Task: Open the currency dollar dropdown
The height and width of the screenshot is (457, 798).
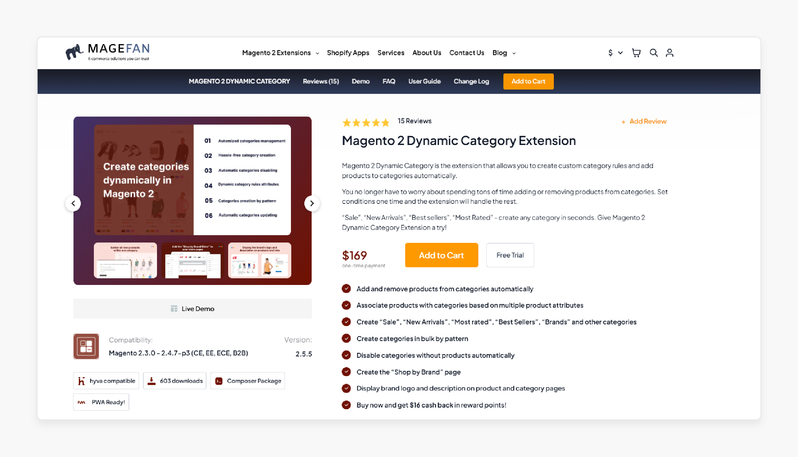Action: 615,53
